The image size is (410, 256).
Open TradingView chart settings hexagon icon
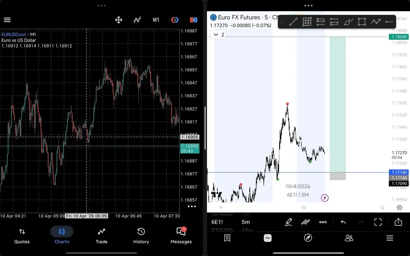click(x=399, y=208)
